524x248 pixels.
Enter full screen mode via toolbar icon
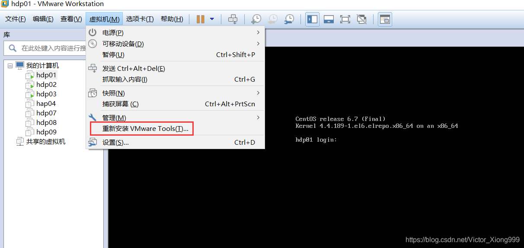click(x=345, y=19)
